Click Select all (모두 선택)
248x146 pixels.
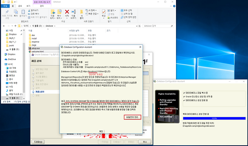[126, 10]
